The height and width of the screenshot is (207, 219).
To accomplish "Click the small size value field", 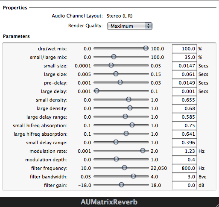I will click(x=184, y=66).
